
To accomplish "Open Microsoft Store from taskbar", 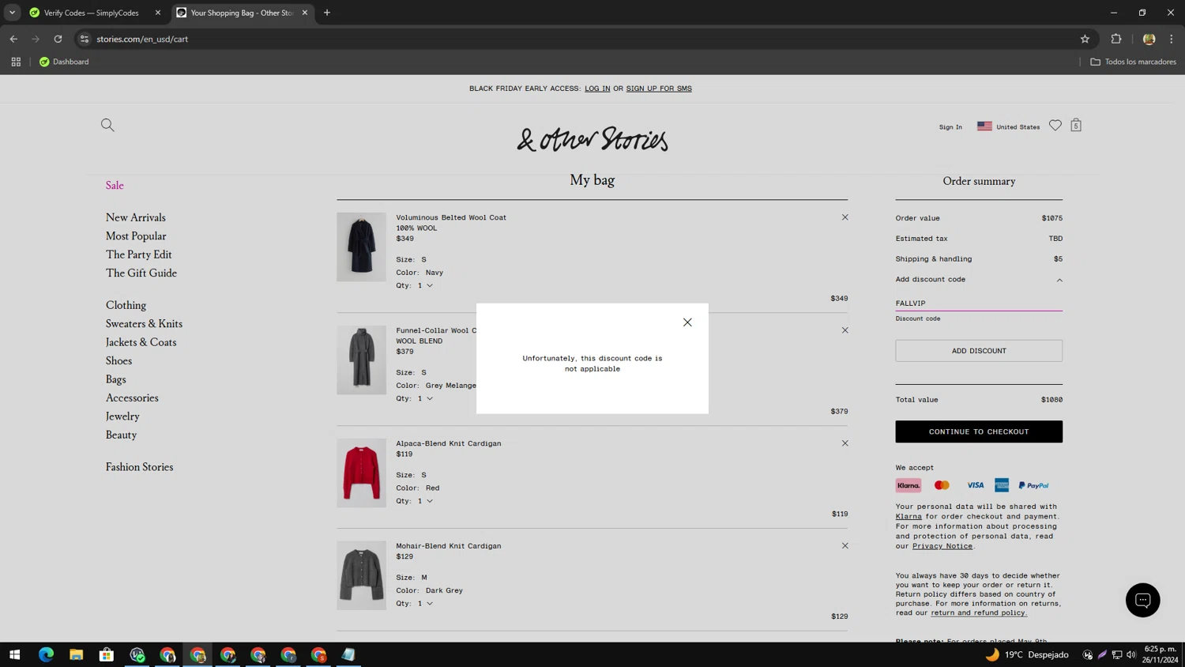I will [107, 654].
